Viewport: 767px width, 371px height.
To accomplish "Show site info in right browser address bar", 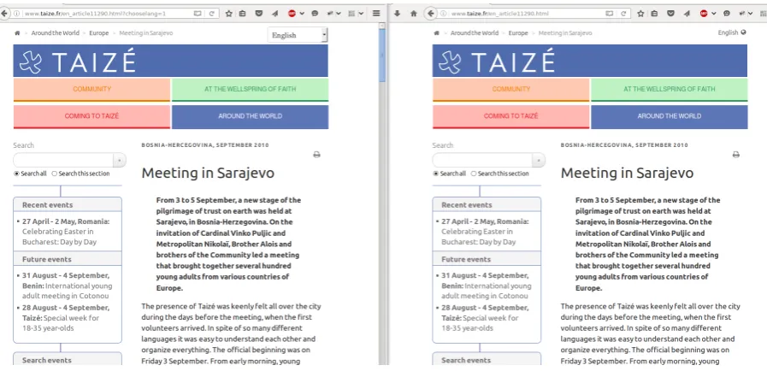I will (x=444, y=14).
